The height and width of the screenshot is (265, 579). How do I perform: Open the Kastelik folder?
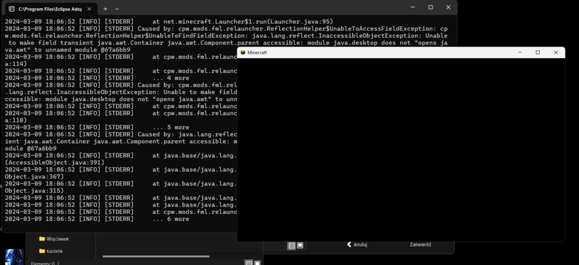51,251
